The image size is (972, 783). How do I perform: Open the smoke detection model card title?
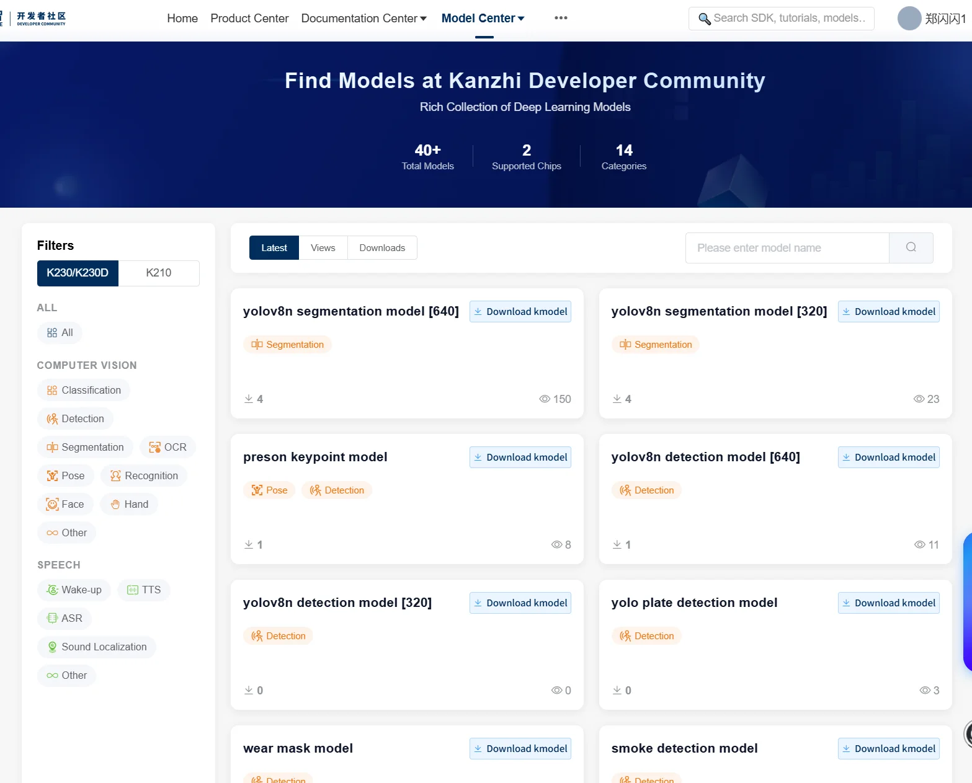coord(684,748)
